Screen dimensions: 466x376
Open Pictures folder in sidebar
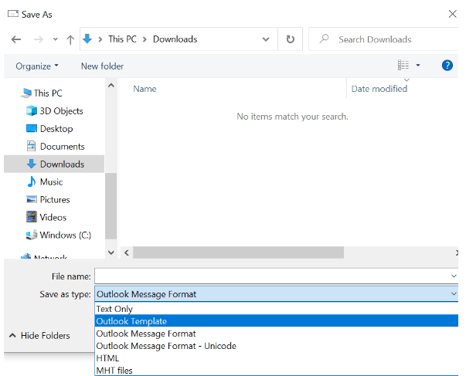[55, 200]
